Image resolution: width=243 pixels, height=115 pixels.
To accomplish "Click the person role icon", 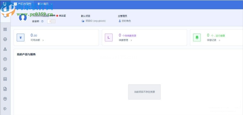I will pyautogui.click(x=120, y=21).
